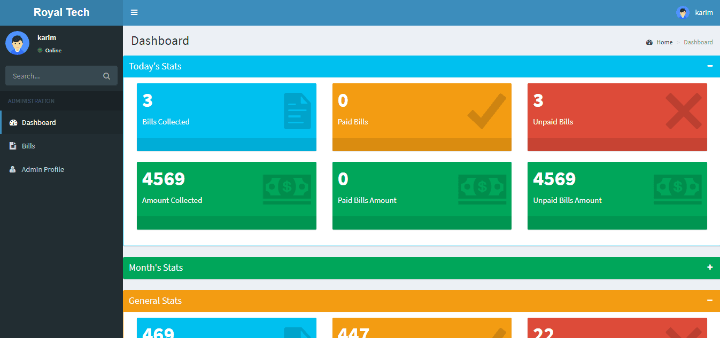This screenshot has height=338, width=720.
Task: Click the ADMINISTRATION section label
Action: click(31, 101)
